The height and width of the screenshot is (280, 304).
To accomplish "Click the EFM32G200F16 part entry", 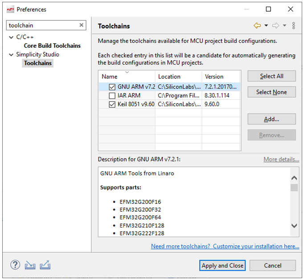I will tap(140, 202).
